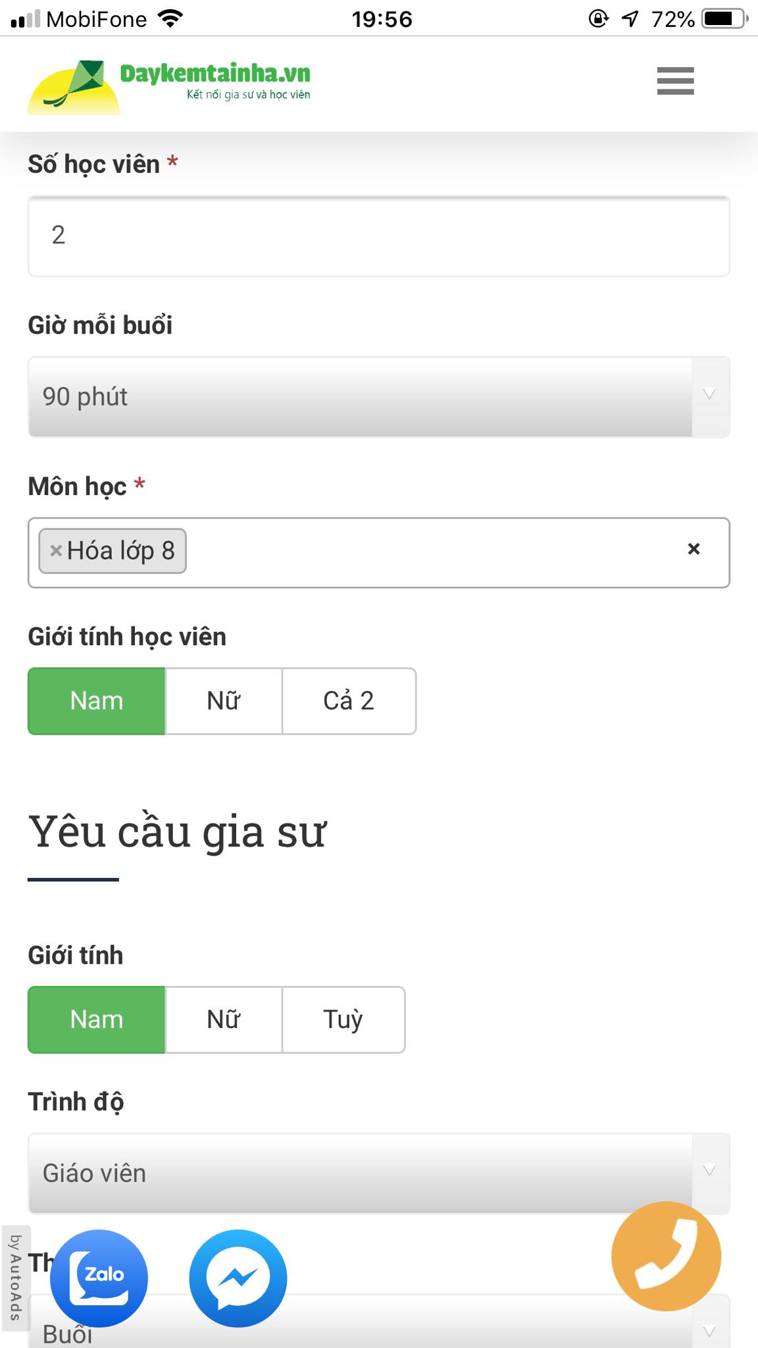The image size is (758, 1348).
Task: Tap the orange phone call button
Action: click(666, 1256)
